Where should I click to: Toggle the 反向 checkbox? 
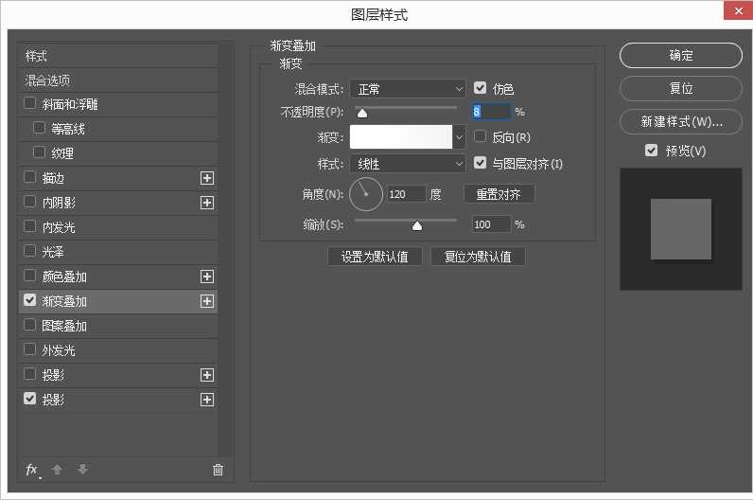[481, 137]
